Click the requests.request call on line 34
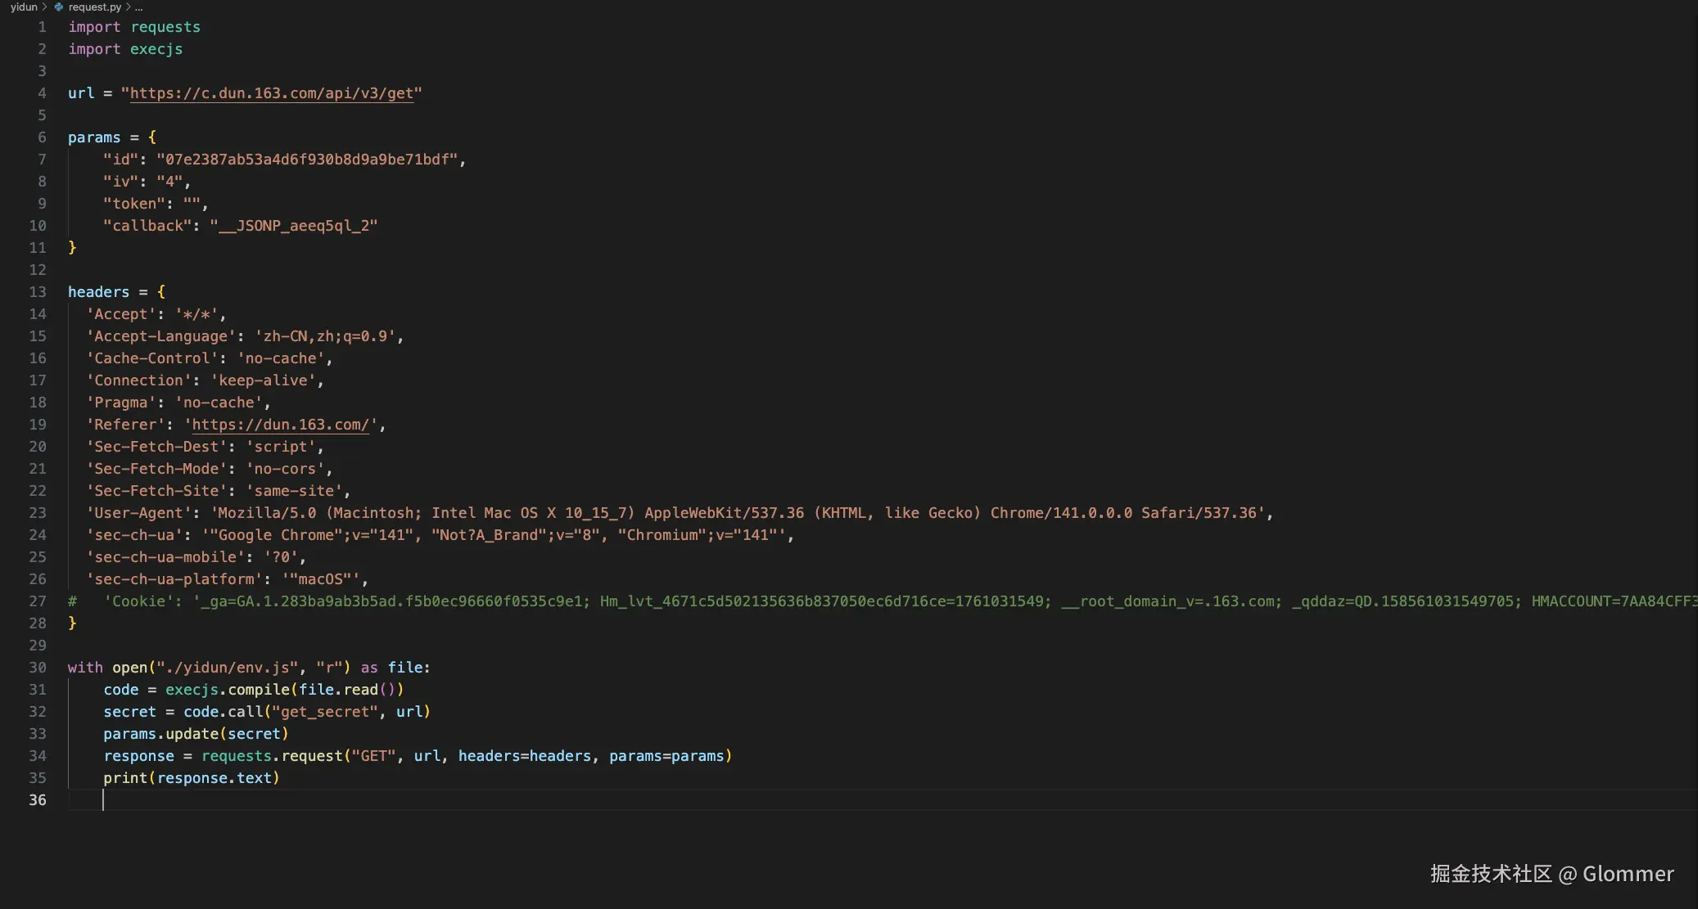The image size is (1698, 909). pyautogui.click(x=273, y=756)
